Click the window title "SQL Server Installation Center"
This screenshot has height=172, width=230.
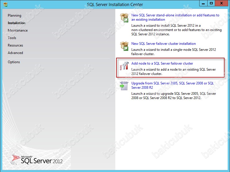(115, 5)
